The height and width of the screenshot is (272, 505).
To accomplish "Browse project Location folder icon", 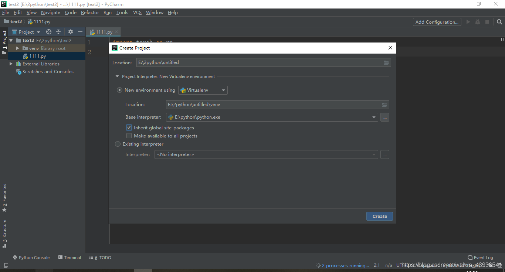I will [x=386, y=63].
